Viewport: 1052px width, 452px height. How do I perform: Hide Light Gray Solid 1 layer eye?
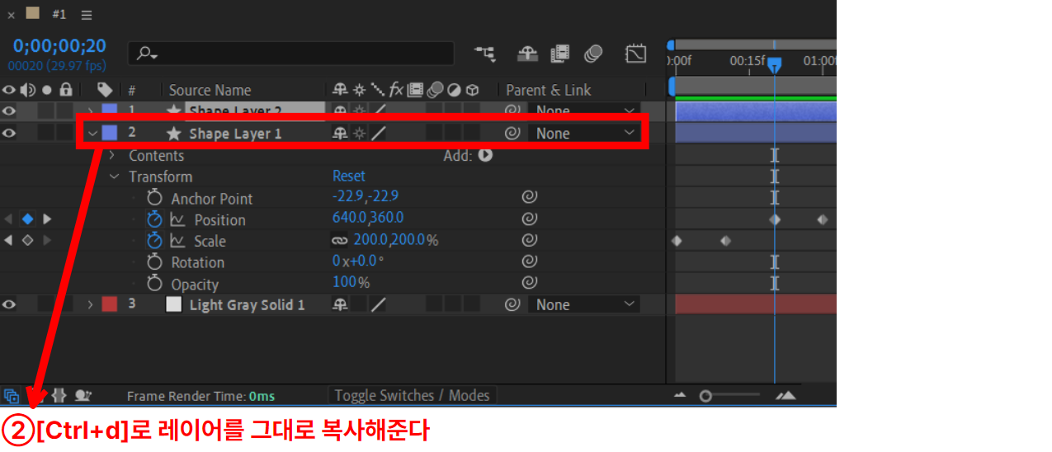[9, 304]
